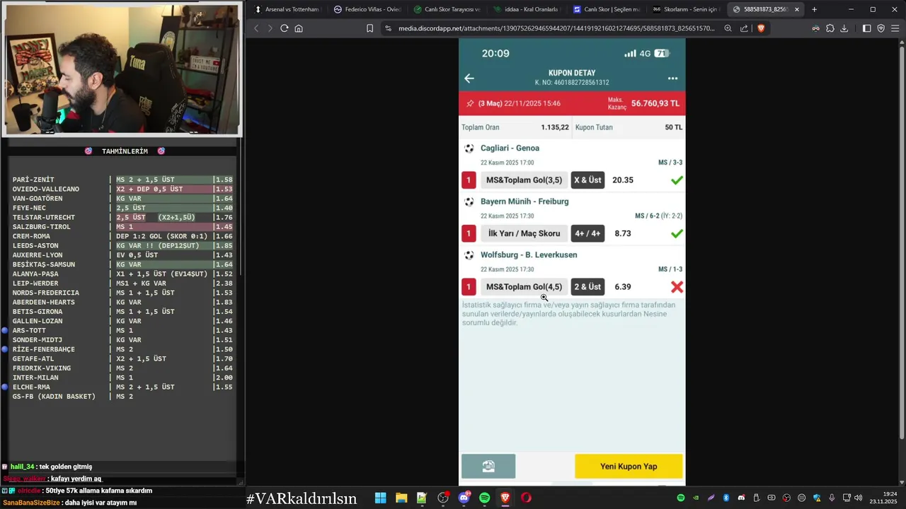Click browser back navigation arrow

256,28
